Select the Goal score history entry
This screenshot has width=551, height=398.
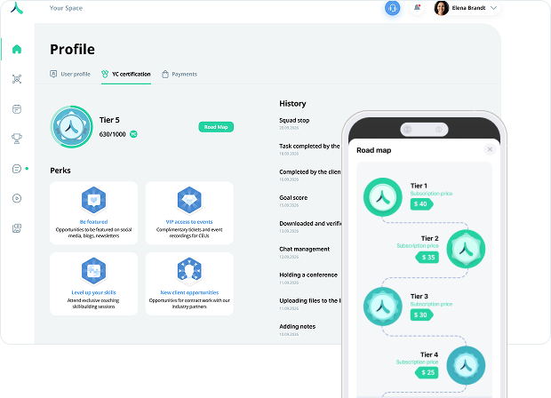pyautogui.click(x=293, y=201)
